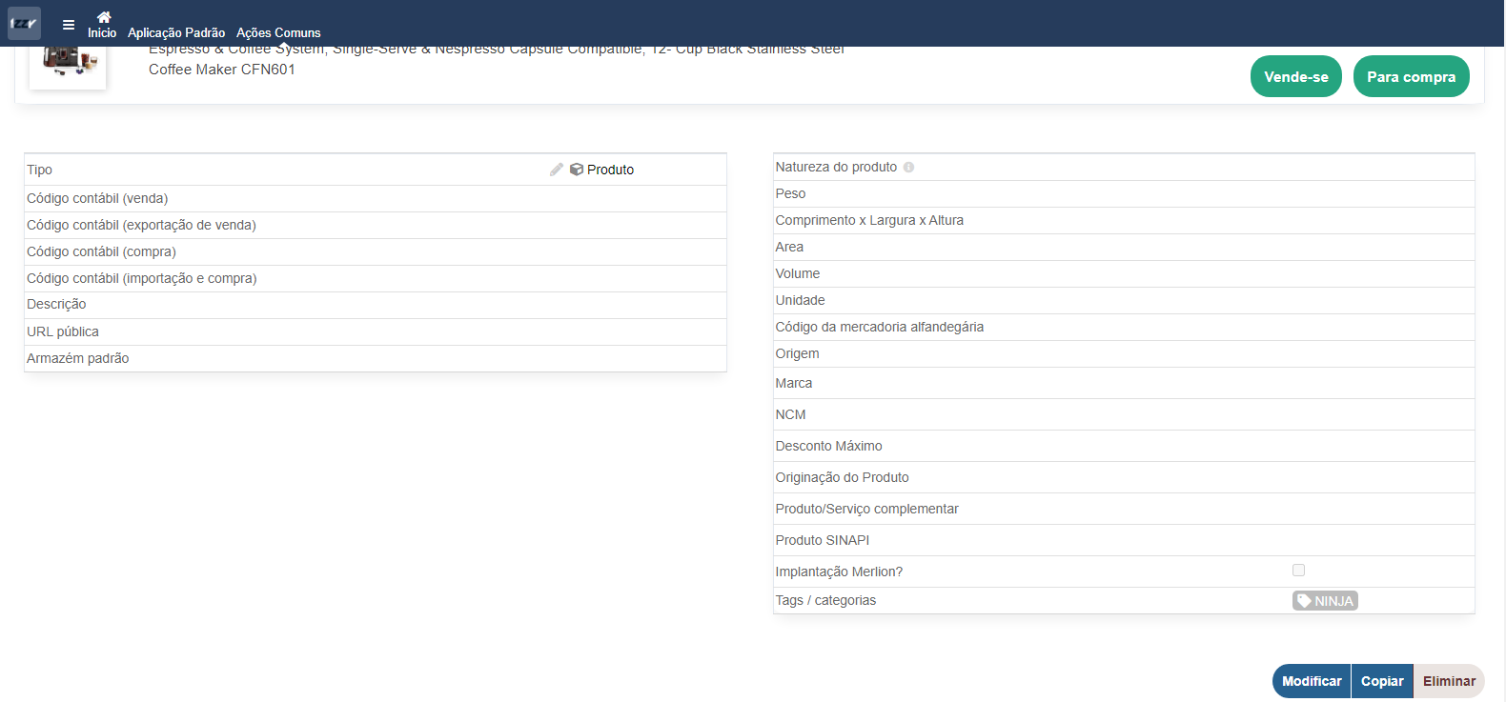
Task: Click the izzy logo icon
Action: (x=24, y=23)
